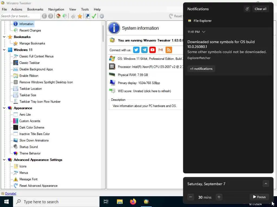Screen dimensions: 277x207
Task: Click WEI score refresh text
Action: [x=144, y=91]
